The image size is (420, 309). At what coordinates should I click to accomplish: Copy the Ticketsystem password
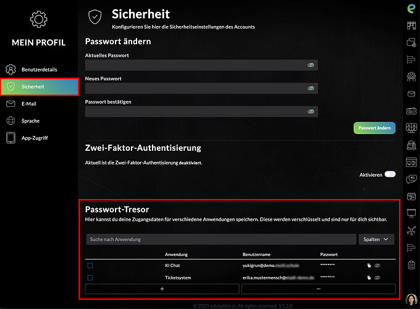[x=369, y=277]
